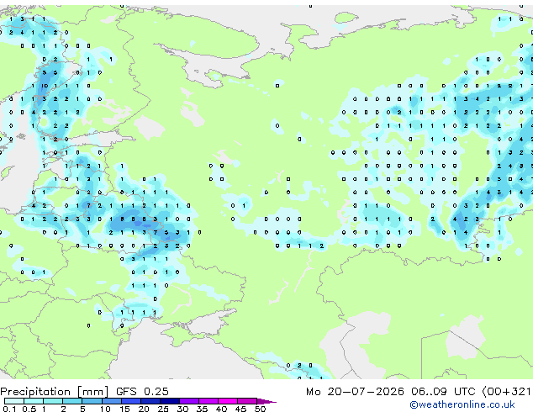Click the '06..09 UTC' time text
The height and width of the screenshot is (412, 533).
(x=443, y=392)
